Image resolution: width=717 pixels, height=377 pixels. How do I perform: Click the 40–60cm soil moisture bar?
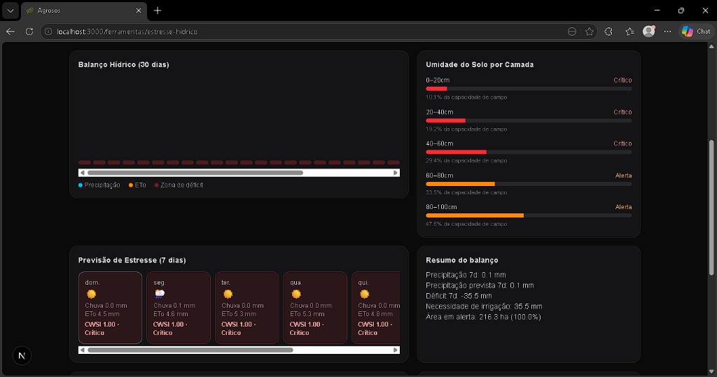point(529,152)
